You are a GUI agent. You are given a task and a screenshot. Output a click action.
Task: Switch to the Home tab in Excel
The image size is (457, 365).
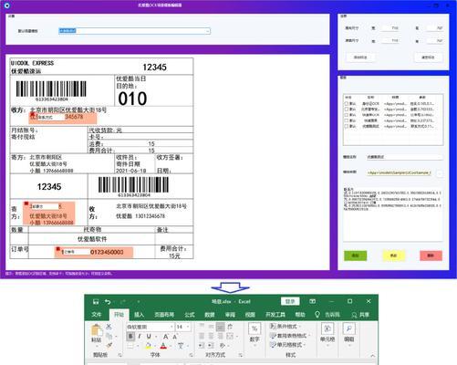(119, 315)
